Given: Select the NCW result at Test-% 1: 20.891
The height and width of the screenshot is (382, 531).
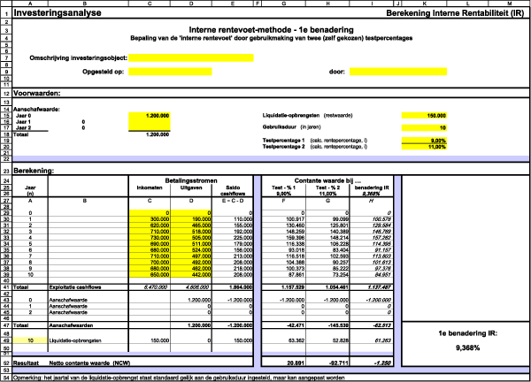Looking at the screenshot, I should pos(284,363).
